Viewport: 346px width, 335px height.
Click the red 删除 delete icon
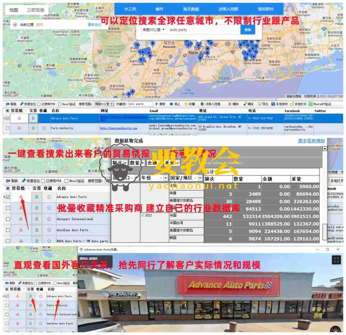[x=230, y=104]
